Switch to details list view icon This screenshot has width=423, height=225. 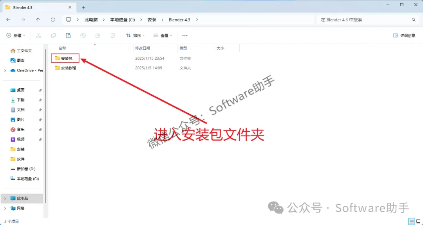click(411, 221)
